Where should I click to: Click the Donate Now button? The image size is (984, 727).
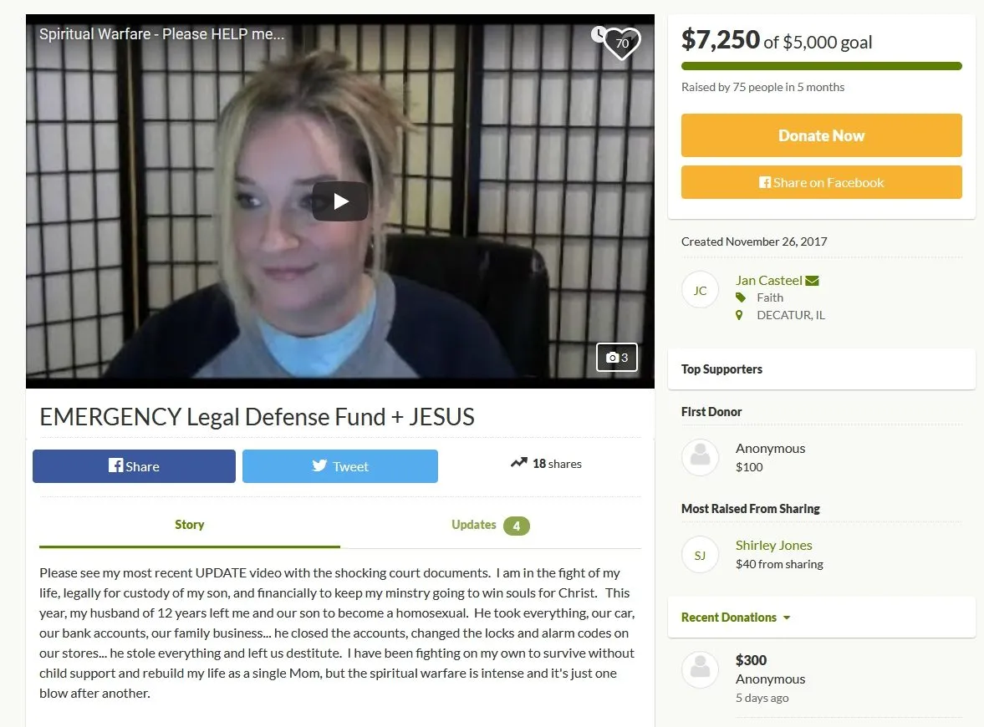(822, 135)
